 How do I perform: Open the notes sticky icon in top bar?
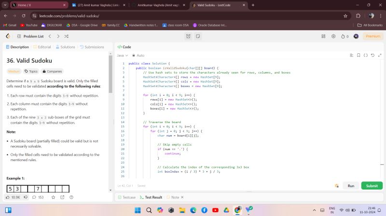coord(198,36)
